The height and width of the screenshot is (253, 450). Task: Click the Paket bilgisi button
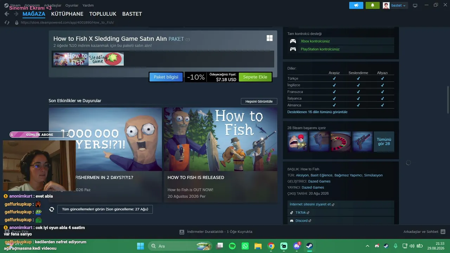pos(166,77)
